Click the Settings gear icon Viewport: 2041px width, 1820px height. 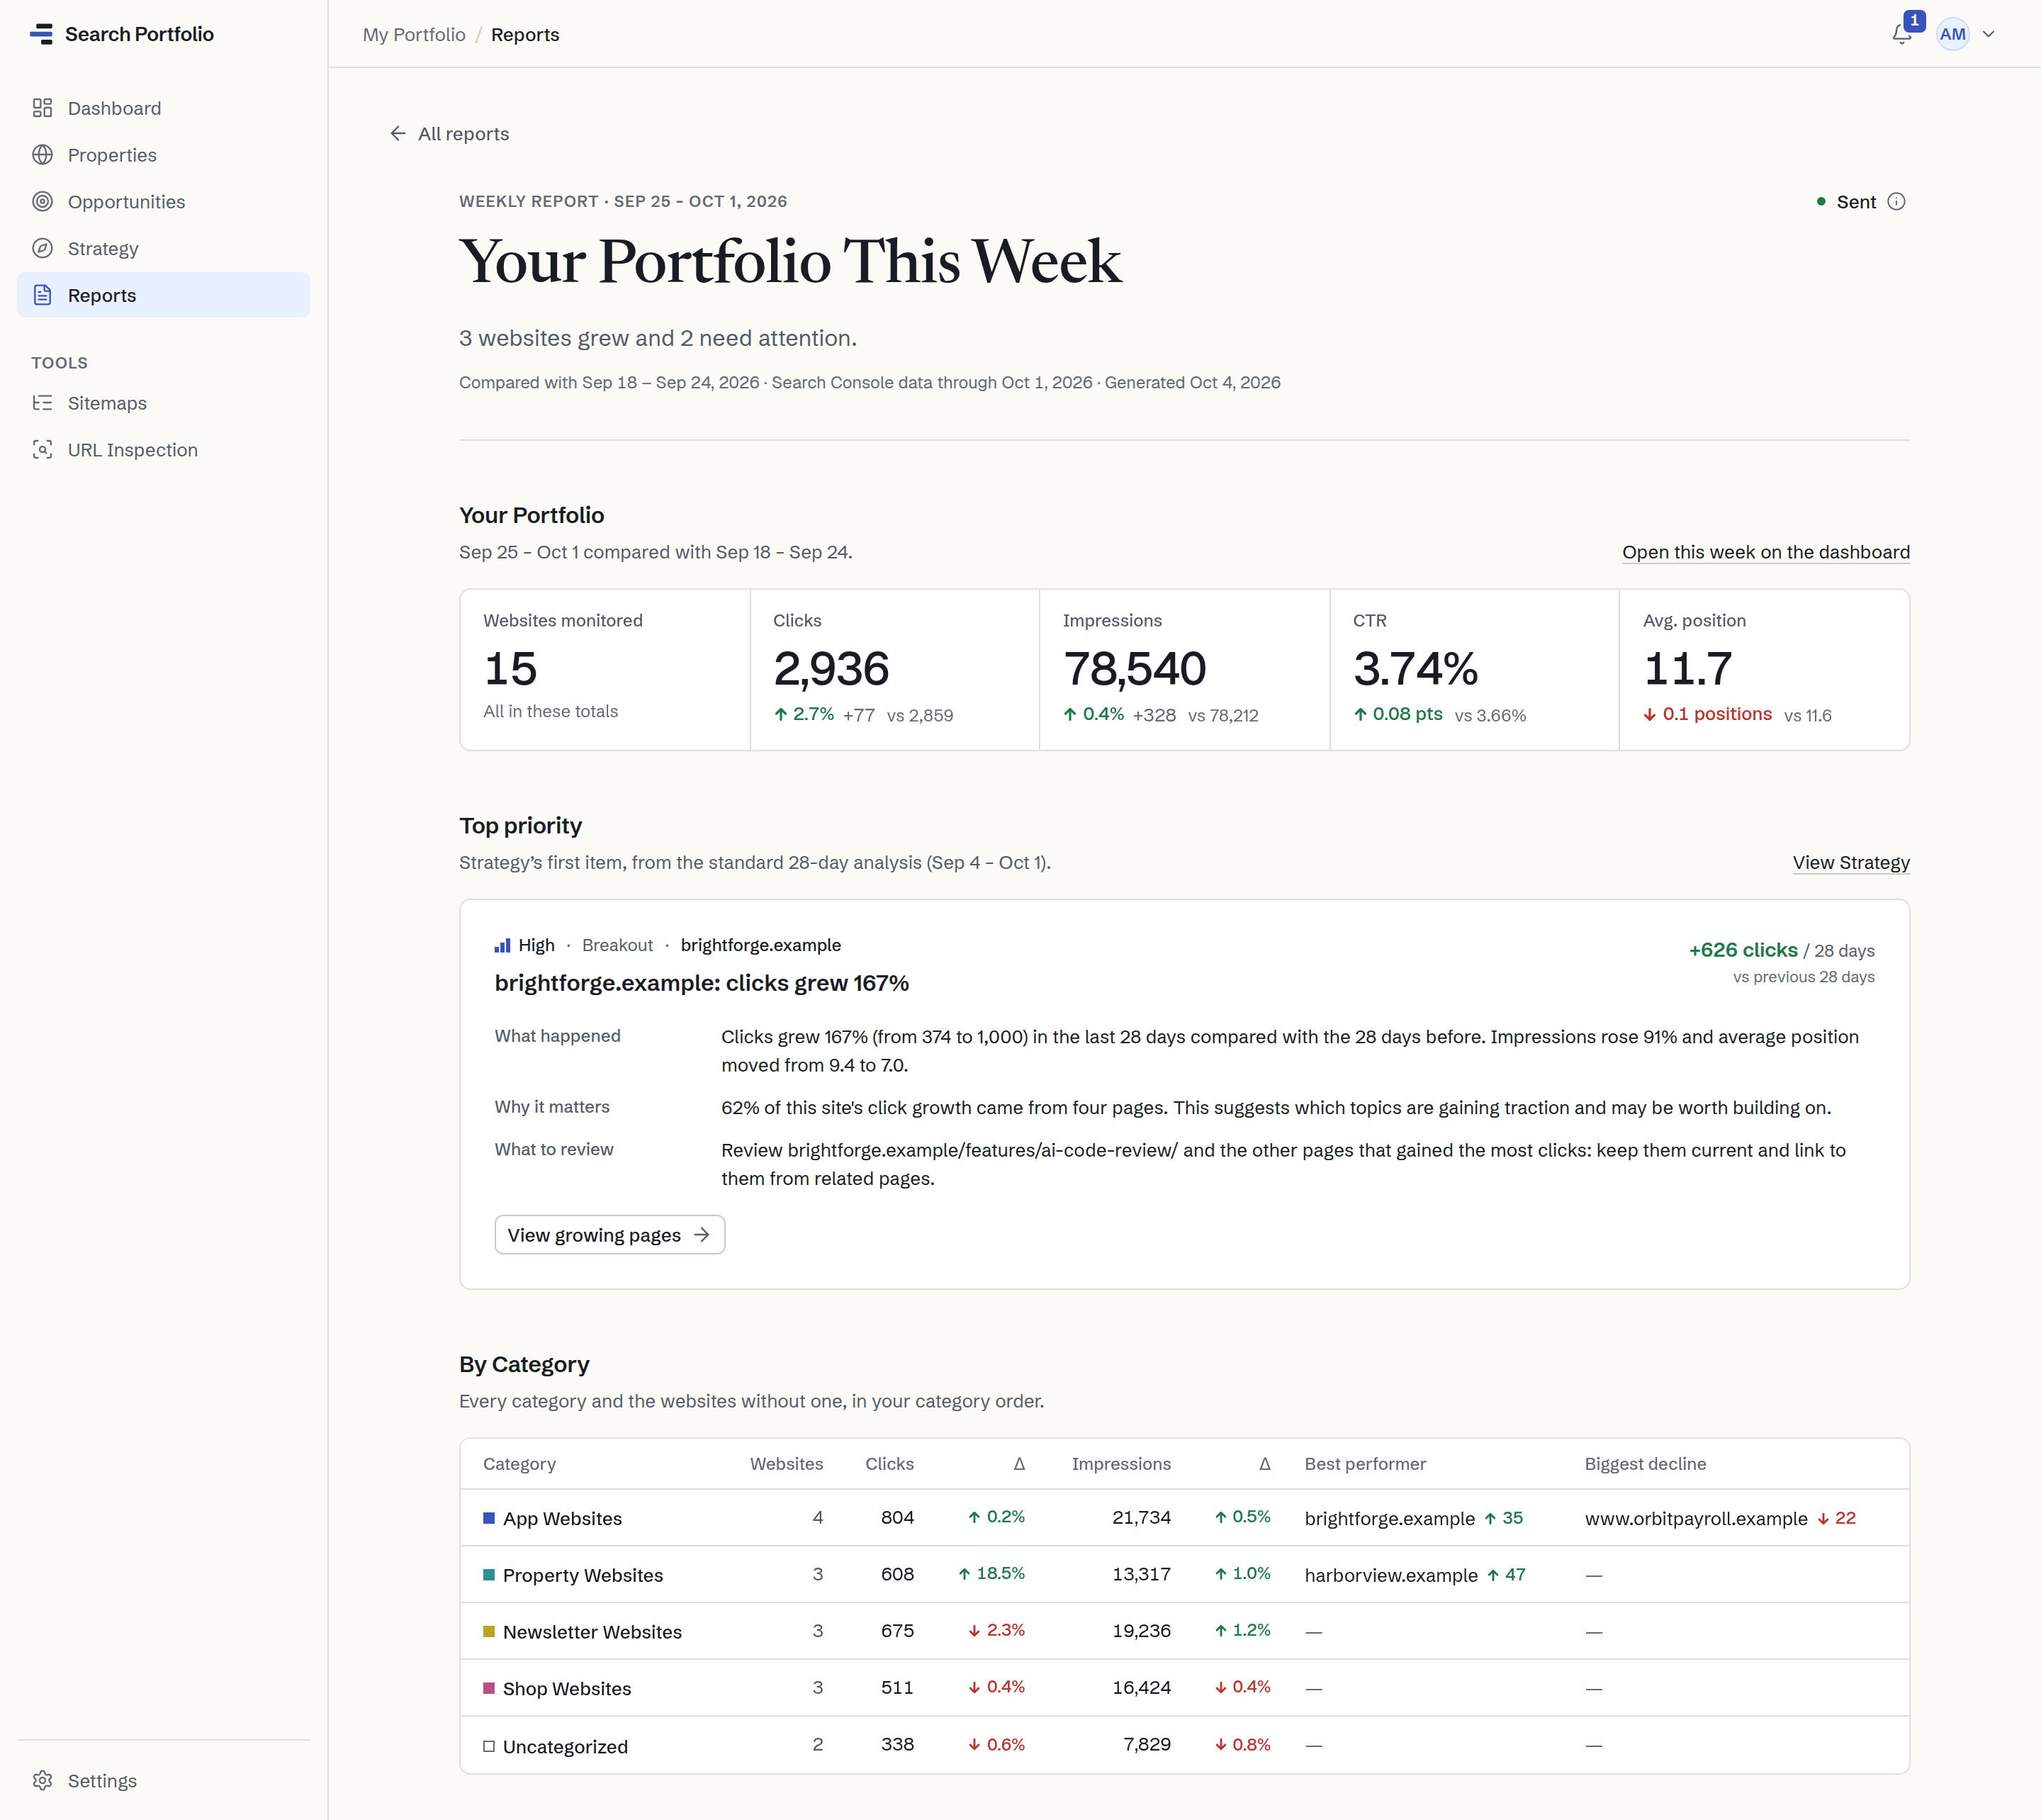(x=42, y=1781)
